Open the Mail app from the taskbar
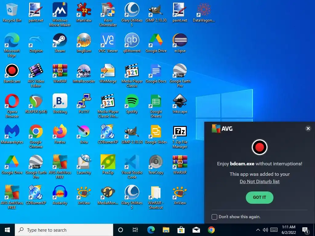This screenshot has width=315, height=236. 196,230
